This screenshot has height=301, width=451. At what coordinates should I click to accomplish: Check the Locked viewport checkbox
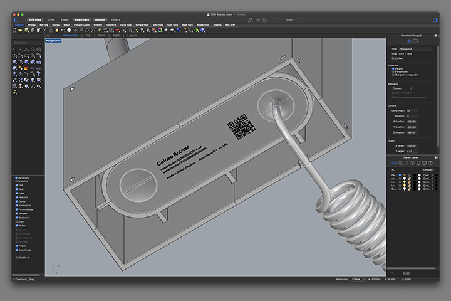(393, 58)
